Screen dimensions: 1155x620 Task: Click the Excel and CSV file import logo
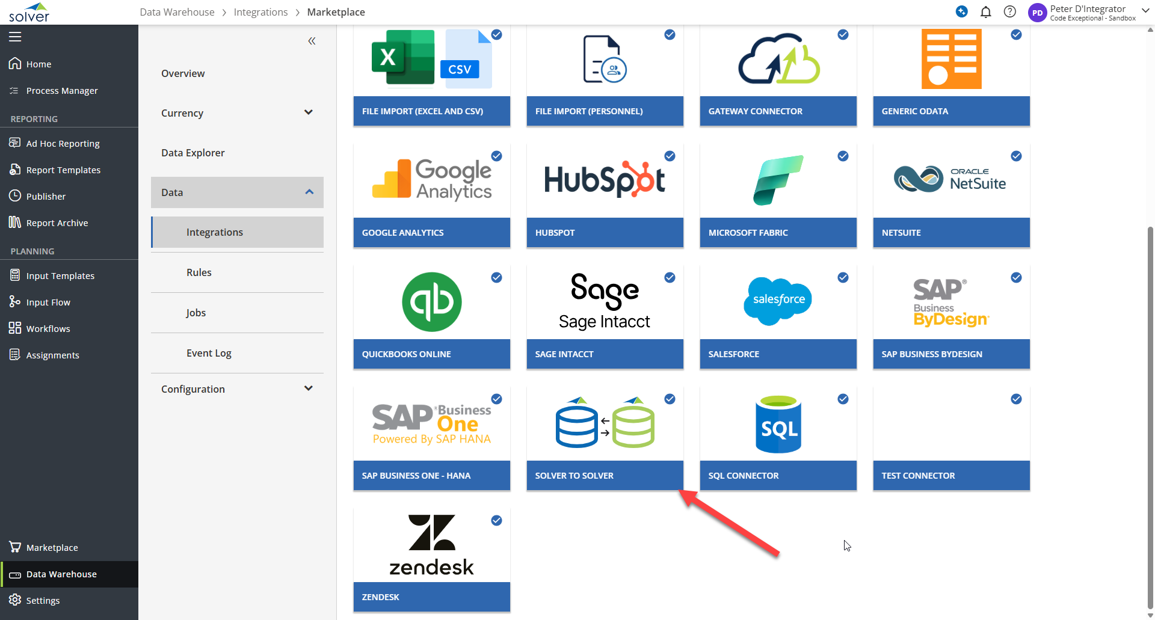coord(432,59)
